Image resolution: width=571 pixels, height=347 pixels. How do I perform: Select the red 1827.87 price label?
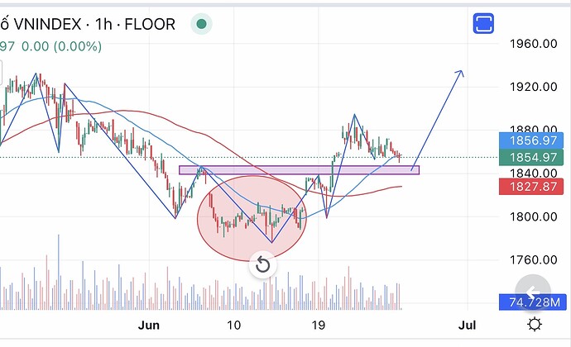(x=531, y=187)
